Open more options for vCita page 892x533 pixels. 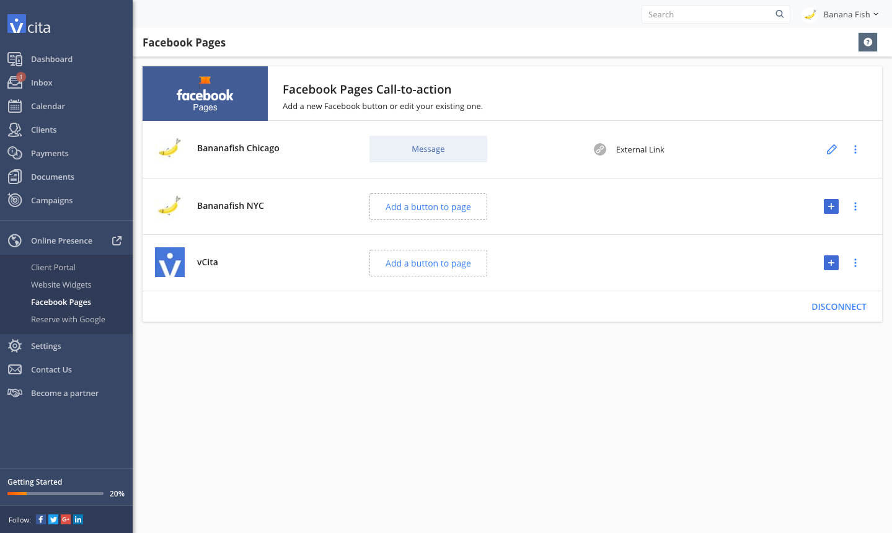(855, 263)
